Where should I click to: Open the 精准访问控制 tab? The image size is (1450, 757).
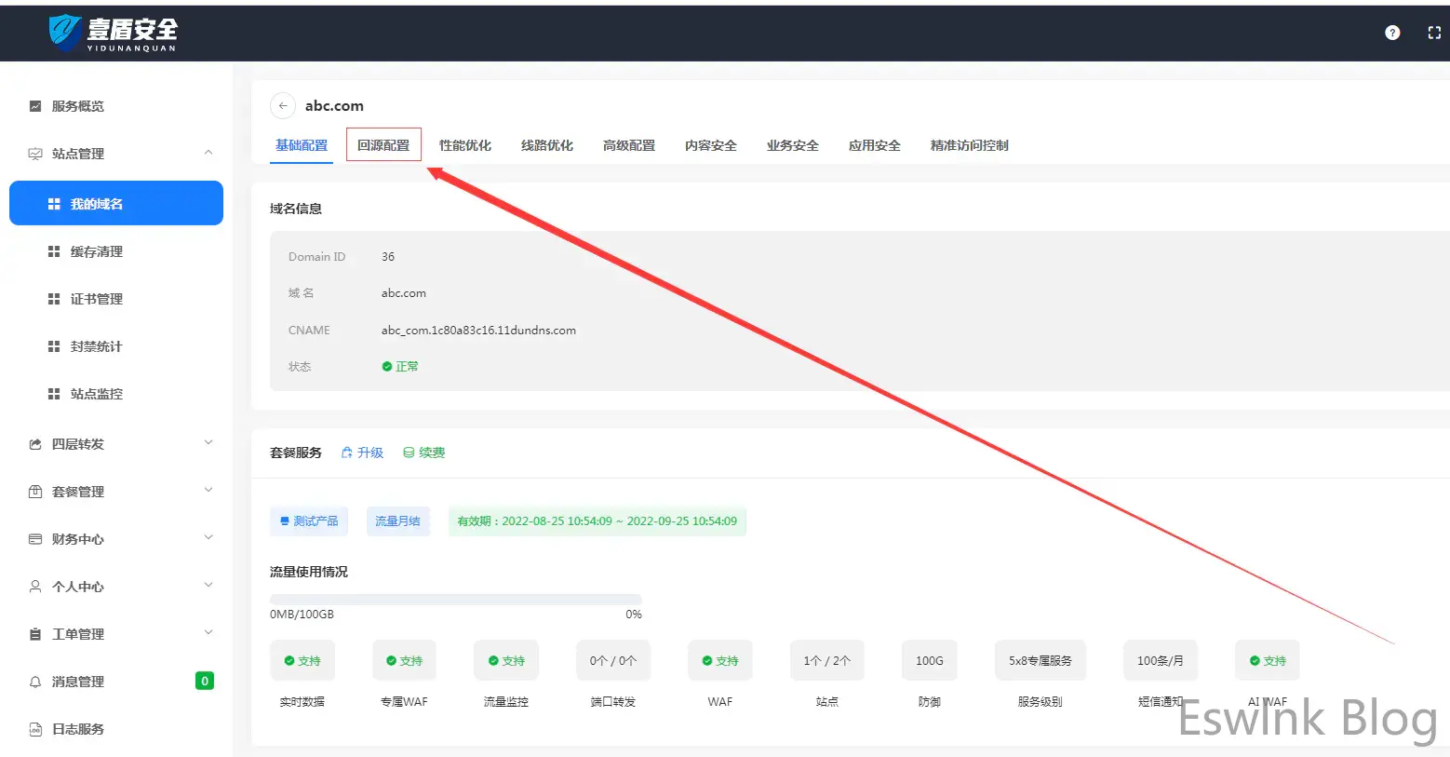[969, 145]
